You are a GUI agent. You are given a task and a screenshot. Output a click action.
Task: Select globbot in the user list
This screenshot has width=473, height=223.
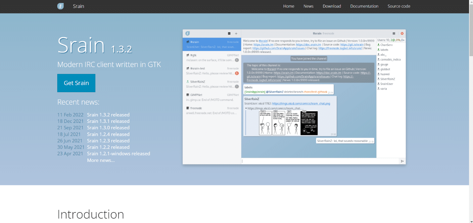point(385,69)
